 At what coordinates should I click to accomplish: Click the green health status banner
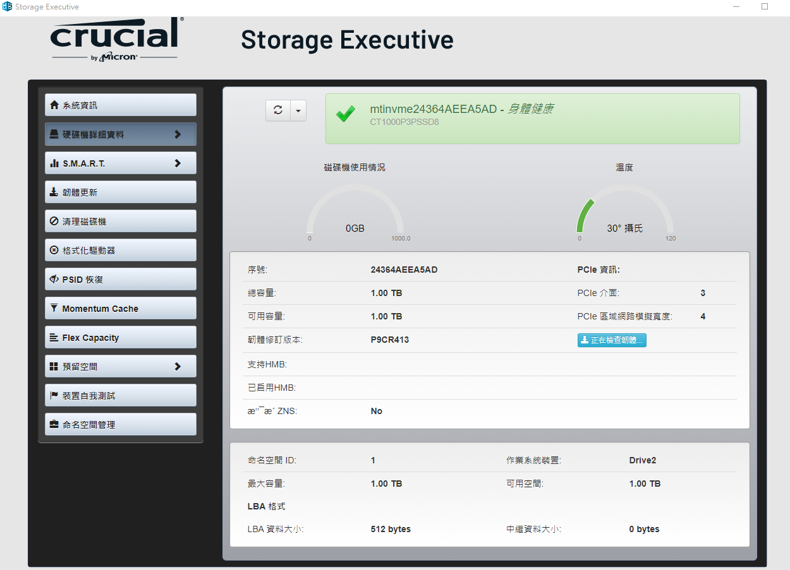(533, 119)
